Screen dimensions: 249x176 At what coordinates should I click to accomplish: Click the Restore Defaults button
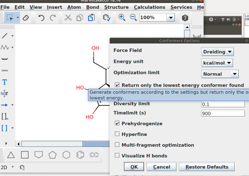click(207, 167)
